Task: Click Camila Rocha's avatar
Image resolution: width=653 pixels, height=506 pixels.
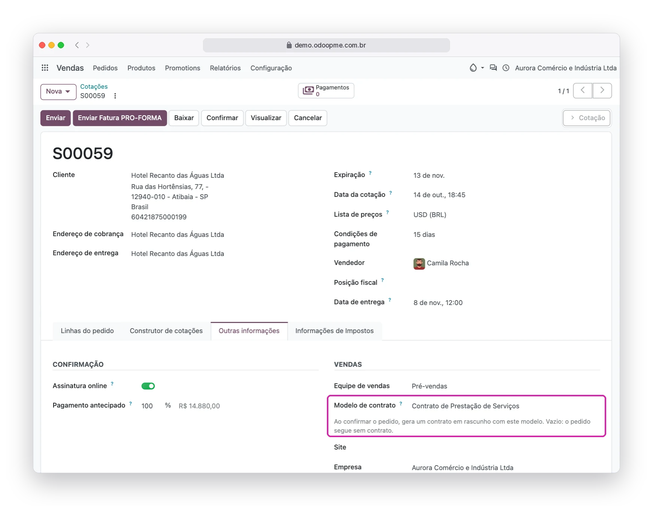Action: 419,263
